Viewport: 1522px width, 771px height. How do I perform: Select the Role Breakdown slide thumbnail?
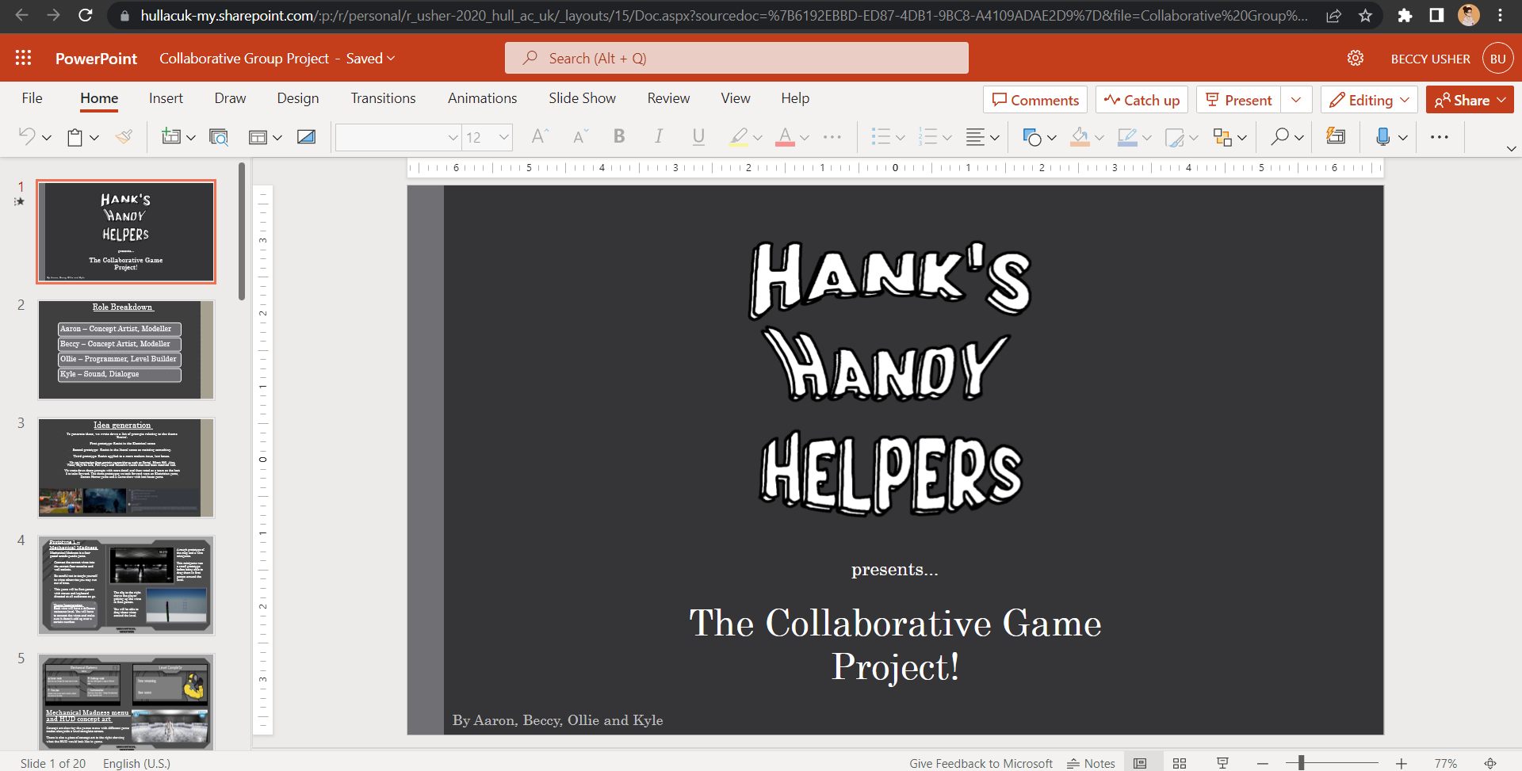pos(126,349)
